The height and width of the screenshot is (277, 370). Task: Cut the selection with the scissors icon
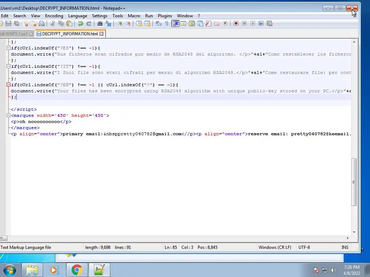tap(53, 23)
